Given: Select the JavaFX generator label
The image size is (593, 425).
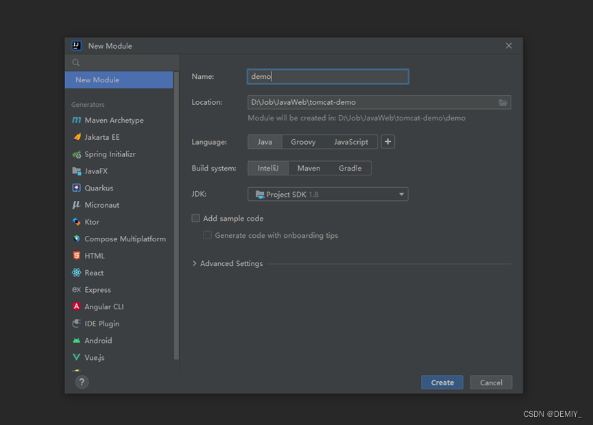Looking at the screenshot, I should pyautogui.click(x=96, y=171).
